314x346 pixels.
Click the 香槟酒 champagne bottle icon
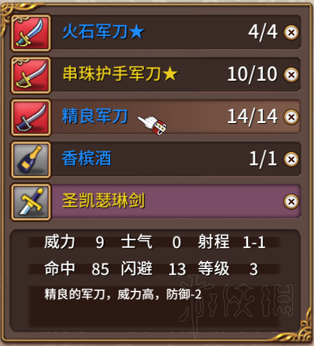click(x=31, y=160)
